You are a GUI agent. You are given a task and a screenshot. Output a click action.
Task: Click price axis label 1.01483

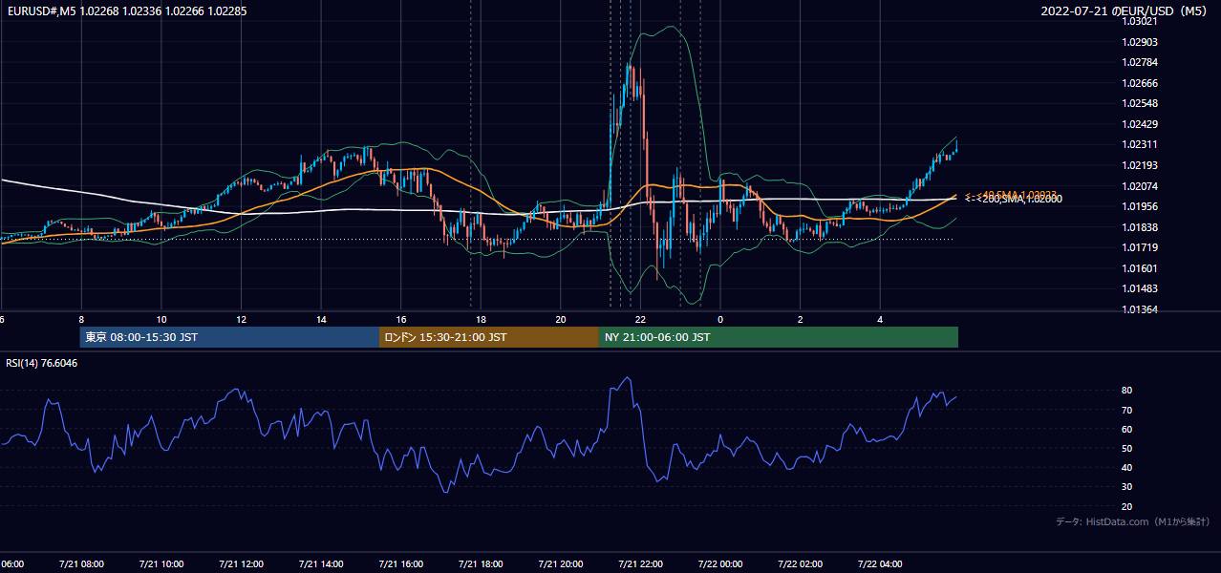1140,288
